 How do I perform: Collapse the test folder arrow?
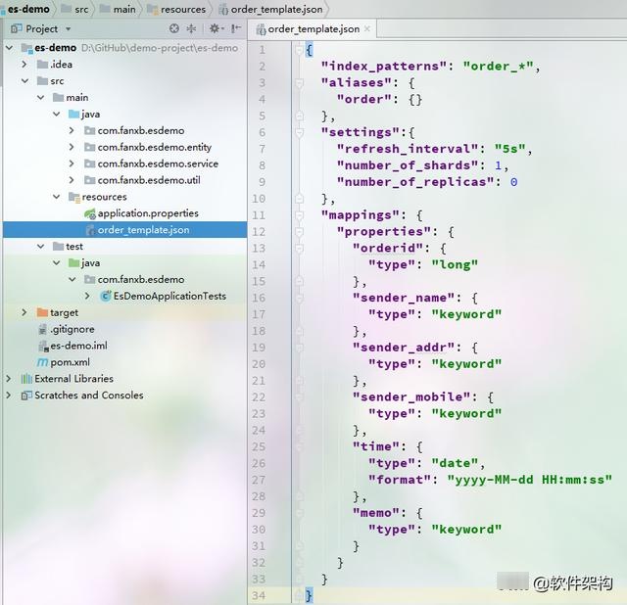tap(40, 247)
